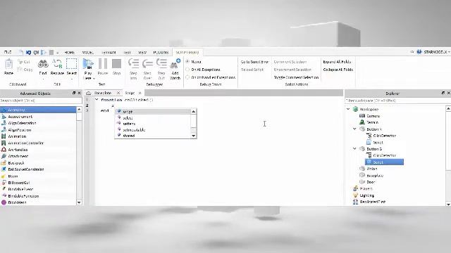Click the Step Into debugger icon
This screenshot has width=451, height=253.
click(x=133, y=63)
